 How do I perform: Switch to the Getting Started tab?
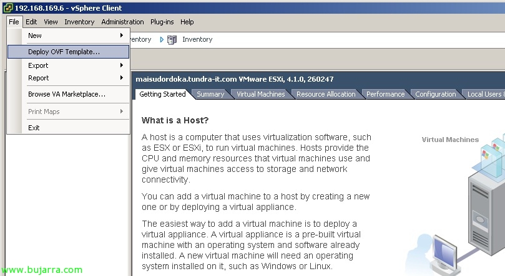point(162,94)
